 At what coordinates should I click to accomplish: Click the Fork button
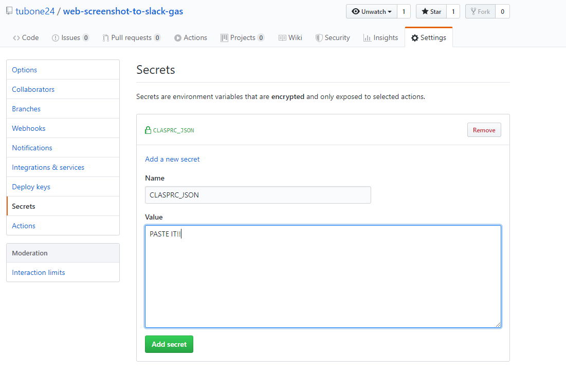481,11
